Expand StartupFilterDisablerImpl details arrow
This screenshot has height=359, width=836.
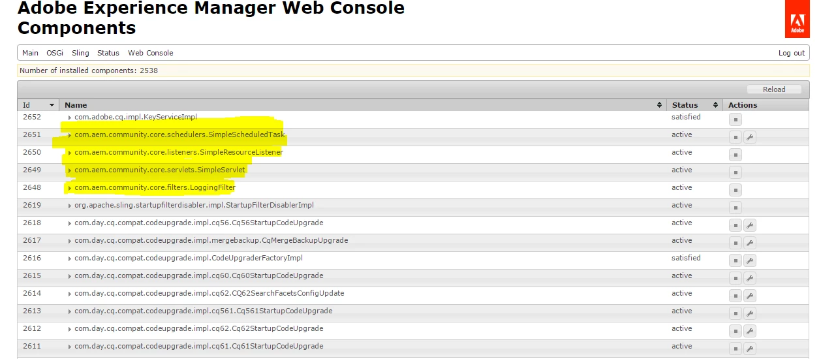coord(70,206)
